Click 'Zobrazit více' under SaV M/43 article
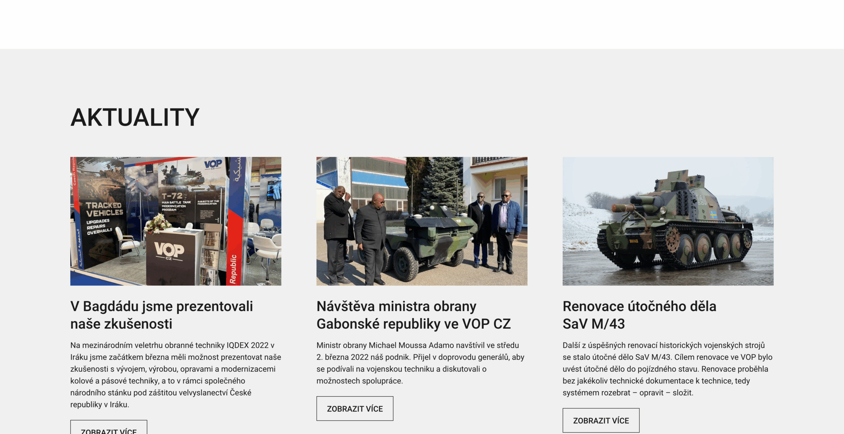 point(601,420)
